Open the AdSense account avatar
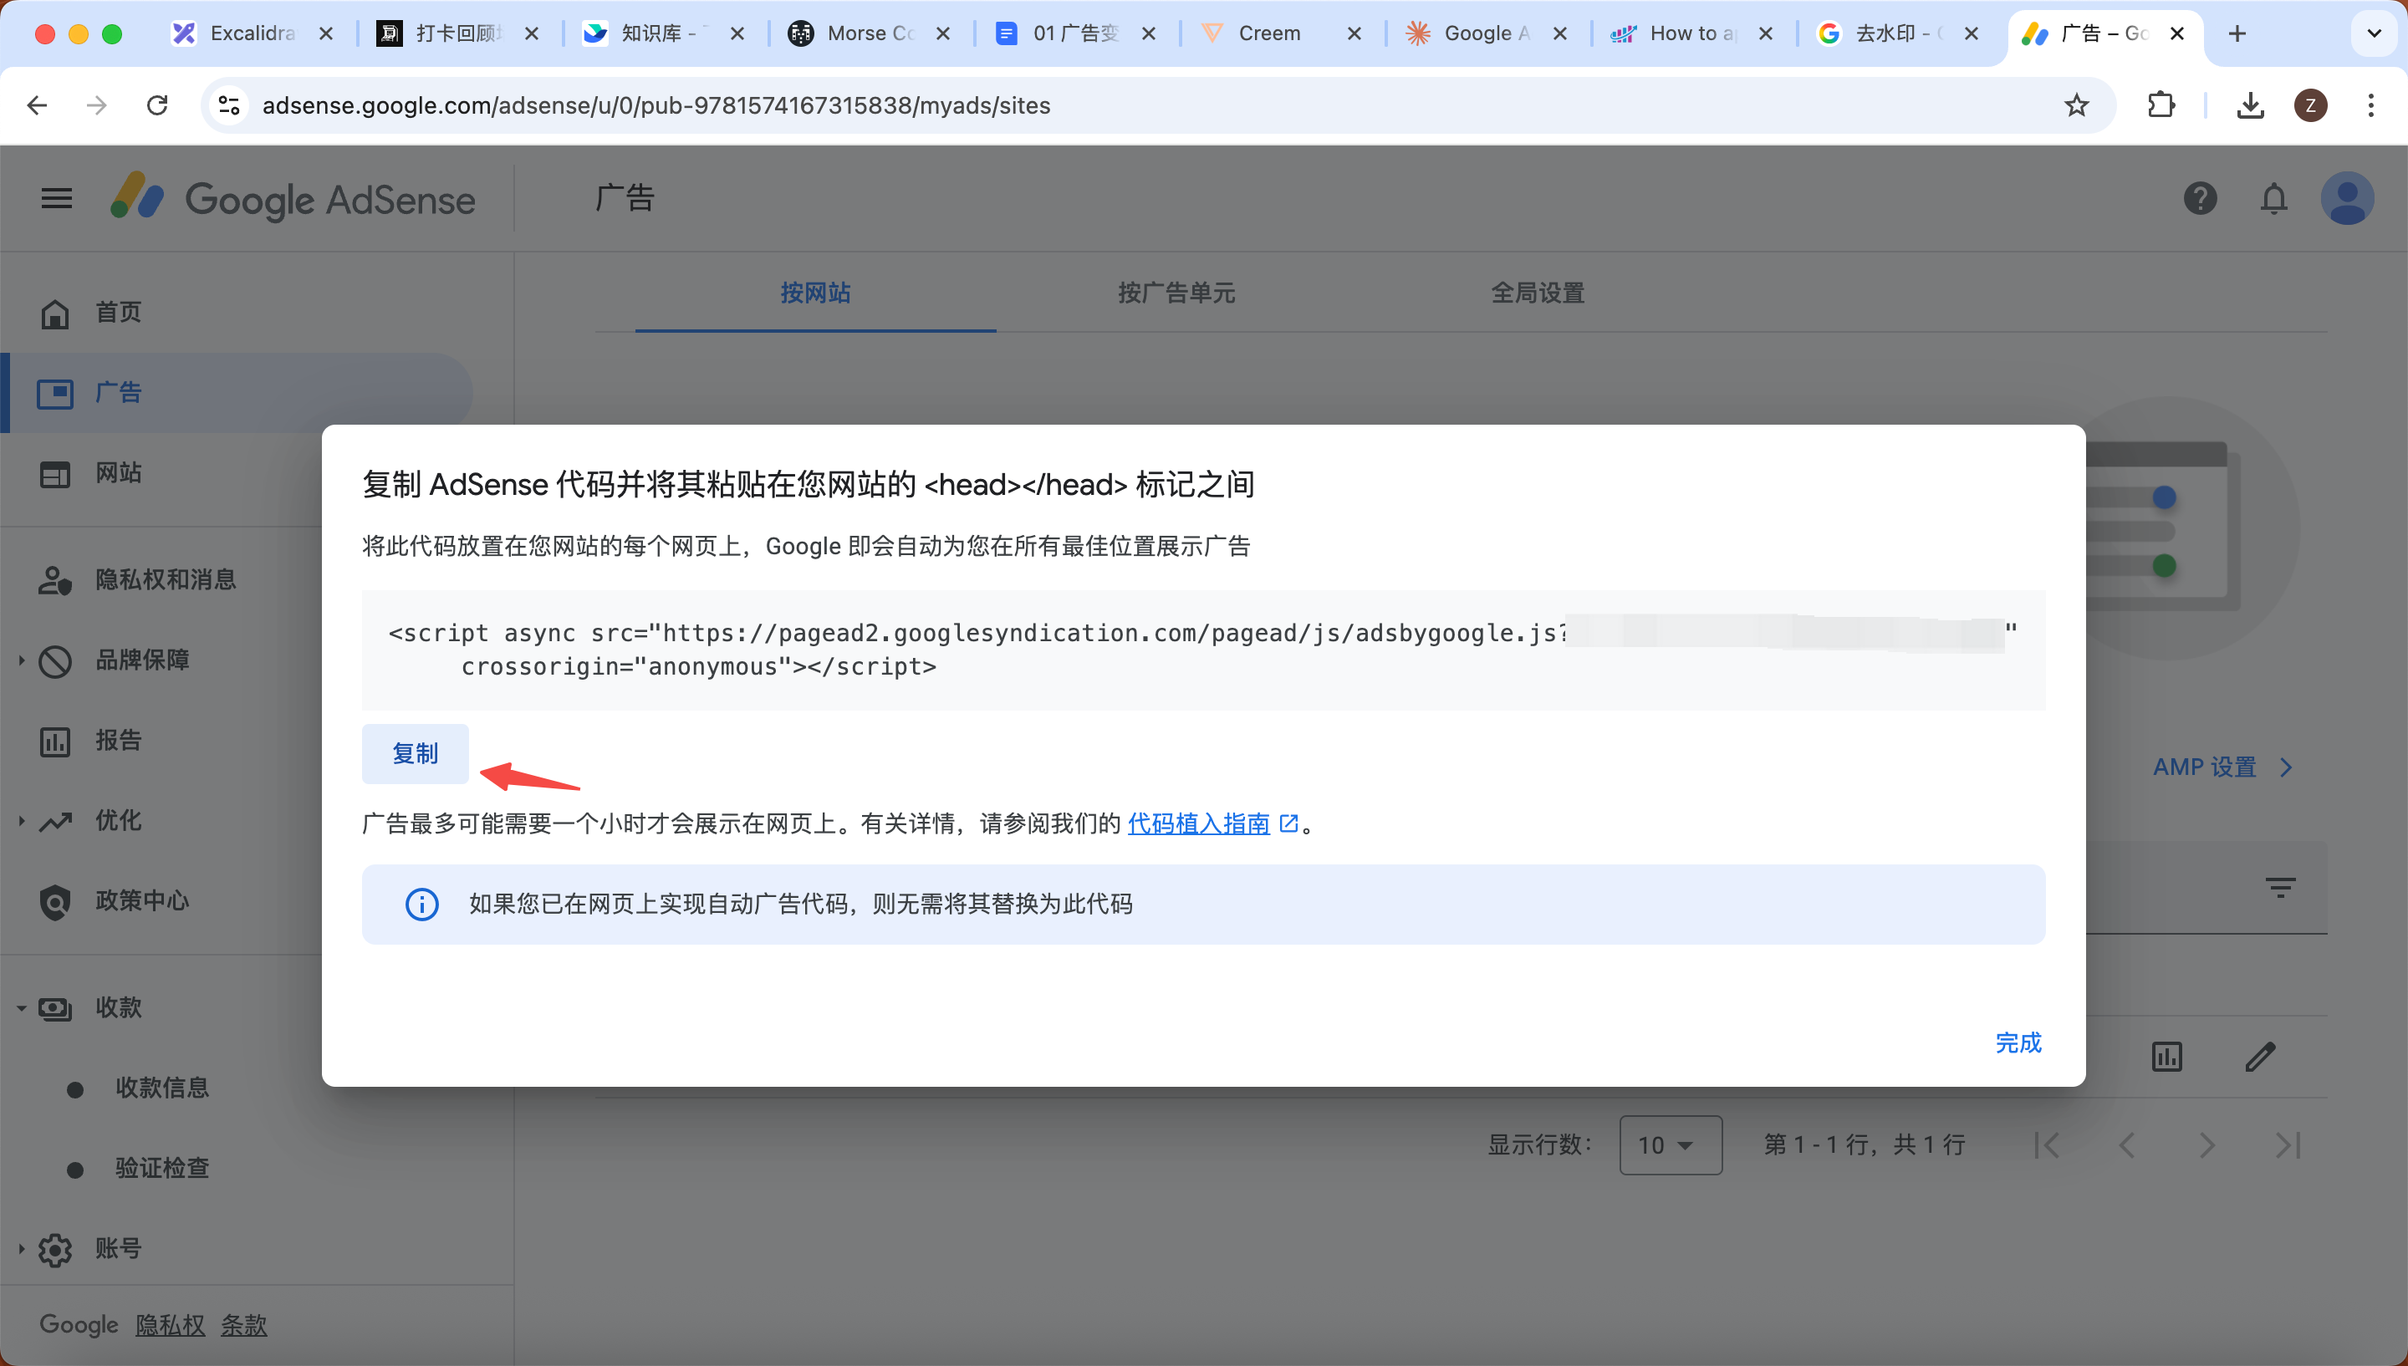This screenshot has height=1366, width=2408. (2347, 198)
